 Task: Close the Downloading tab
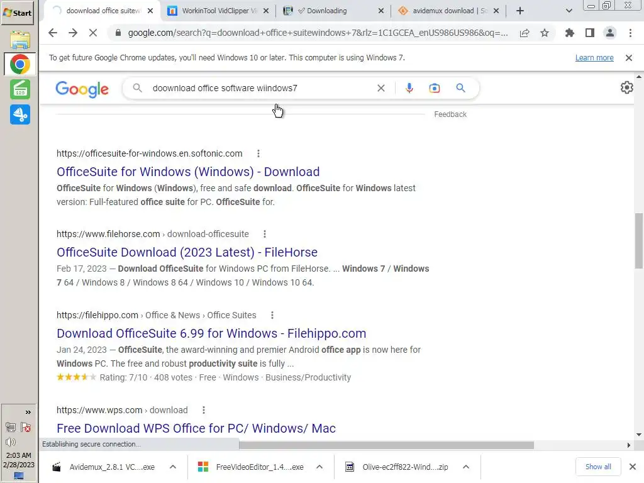point(381,11)
